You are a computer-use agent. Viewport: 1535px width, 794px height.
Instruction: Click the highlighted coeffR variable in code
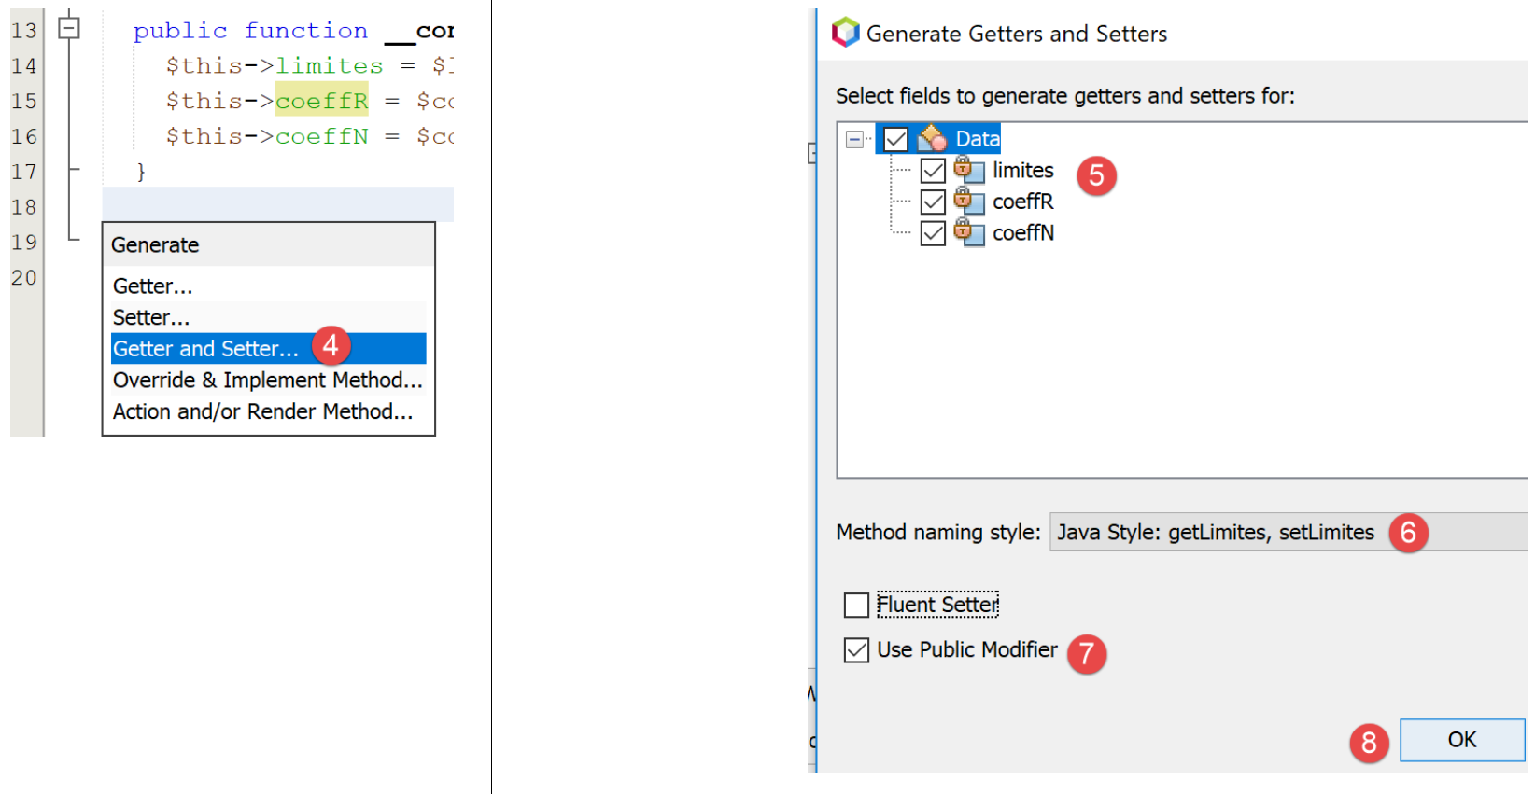(x=321, y=101)
